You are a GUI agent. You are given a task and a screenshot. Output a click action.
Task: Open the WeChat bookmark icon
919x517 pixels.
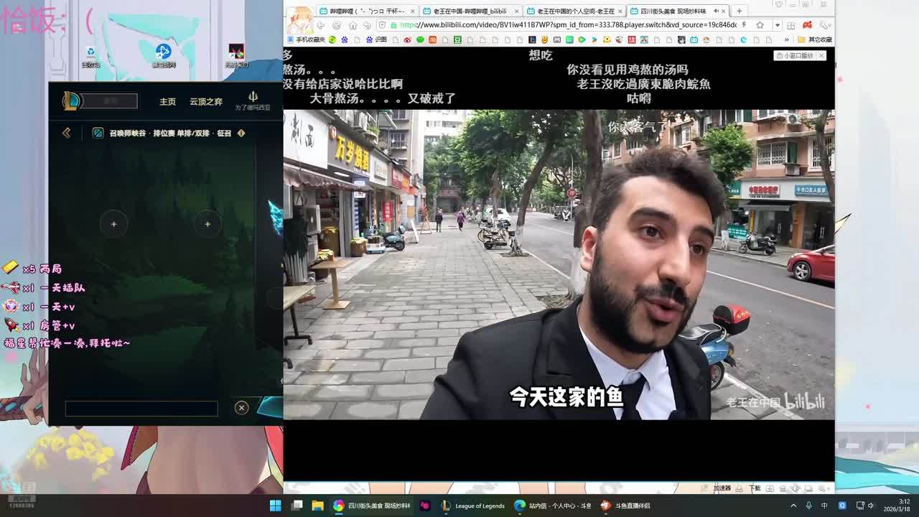[420, 39]
